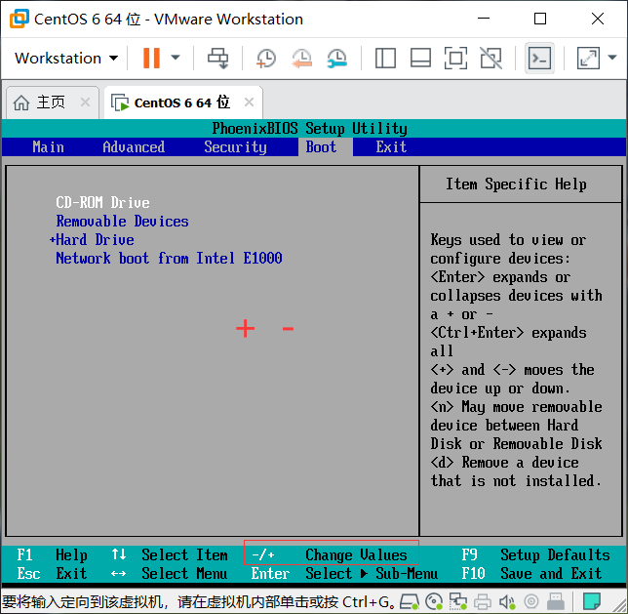The image size is (628, 614).
Task: Expand the power options arrow beside pause
Action: click(x=176, y=59)
